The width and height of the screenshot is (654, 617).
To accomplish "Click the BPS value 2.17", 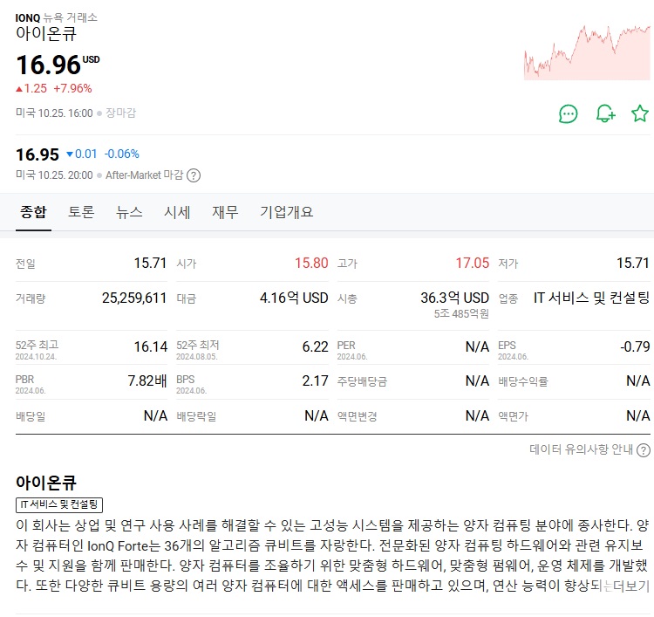I will tap(316, 380).
